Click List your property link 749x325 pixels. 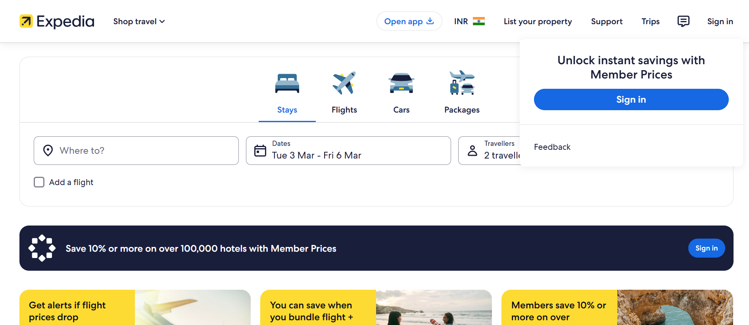(538, 21)
